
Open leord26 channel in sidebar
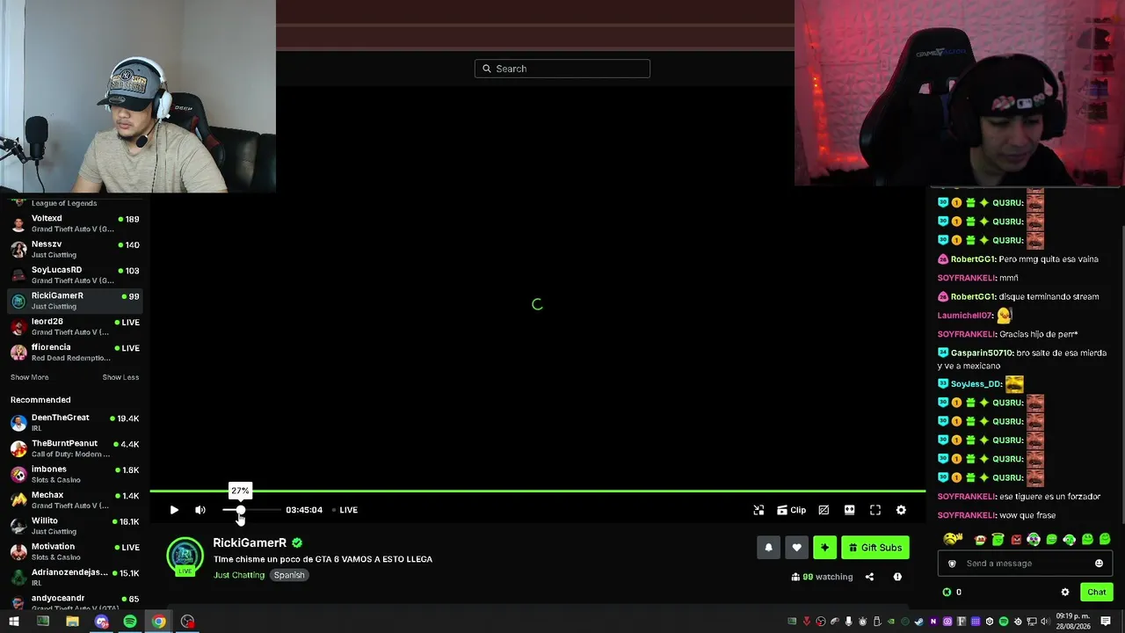pyautogui.click(x=75, y=326)
